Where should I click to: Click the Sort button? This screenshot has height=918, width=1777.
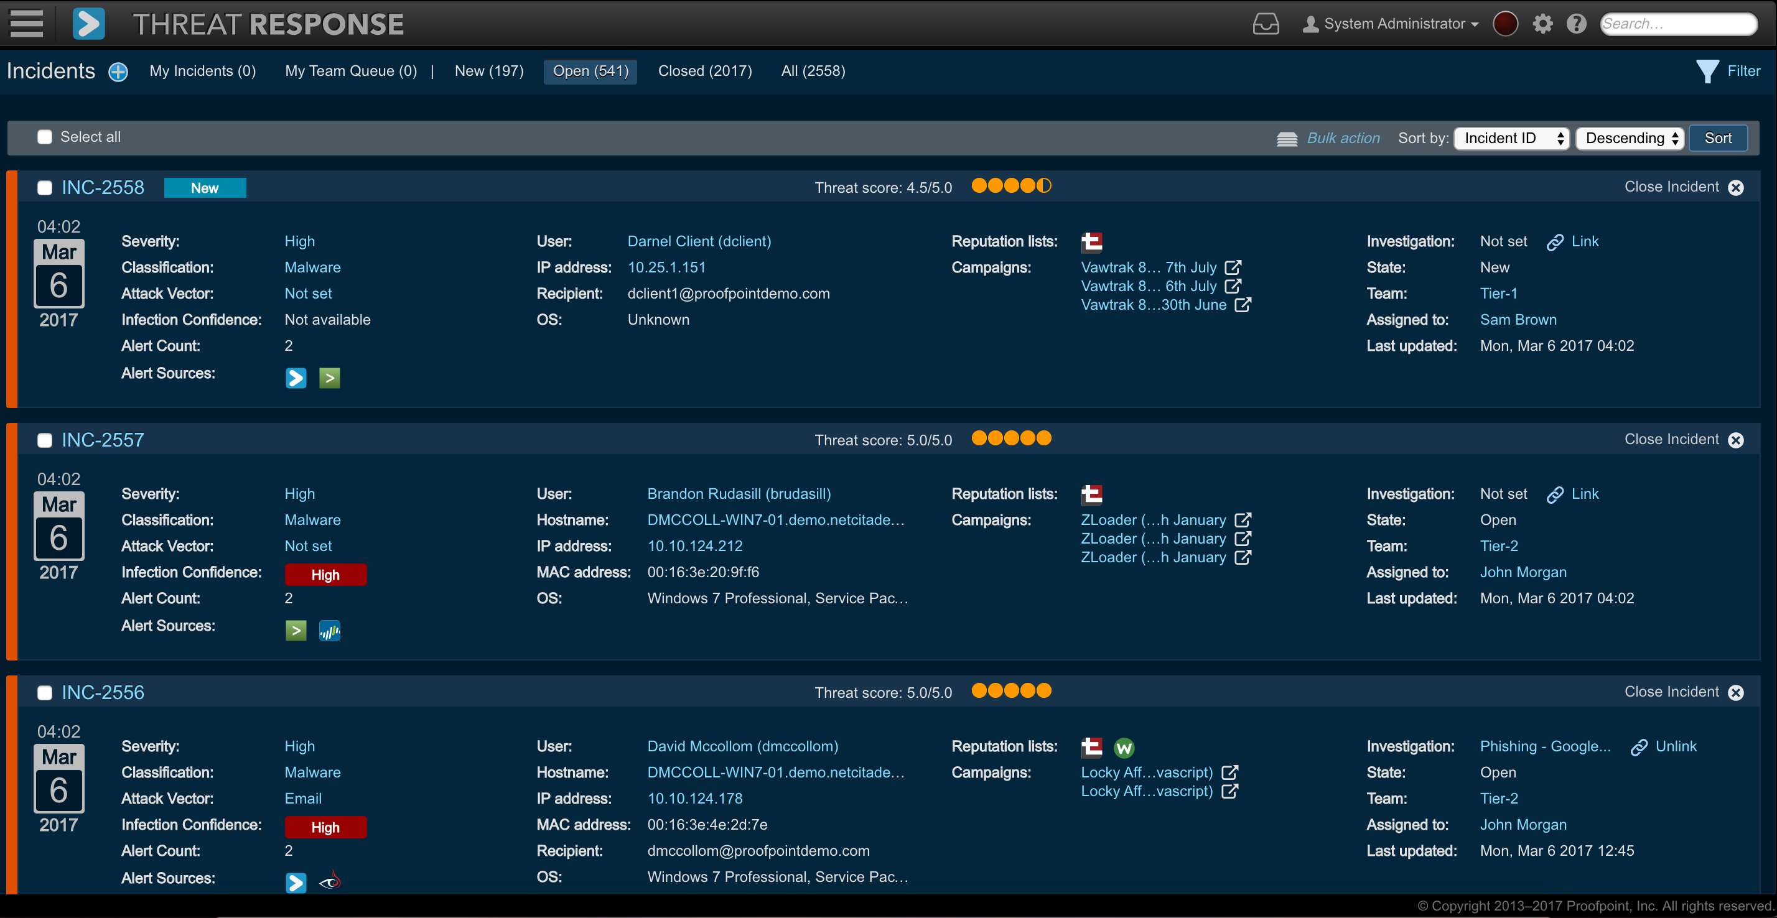pos(1718,139)
